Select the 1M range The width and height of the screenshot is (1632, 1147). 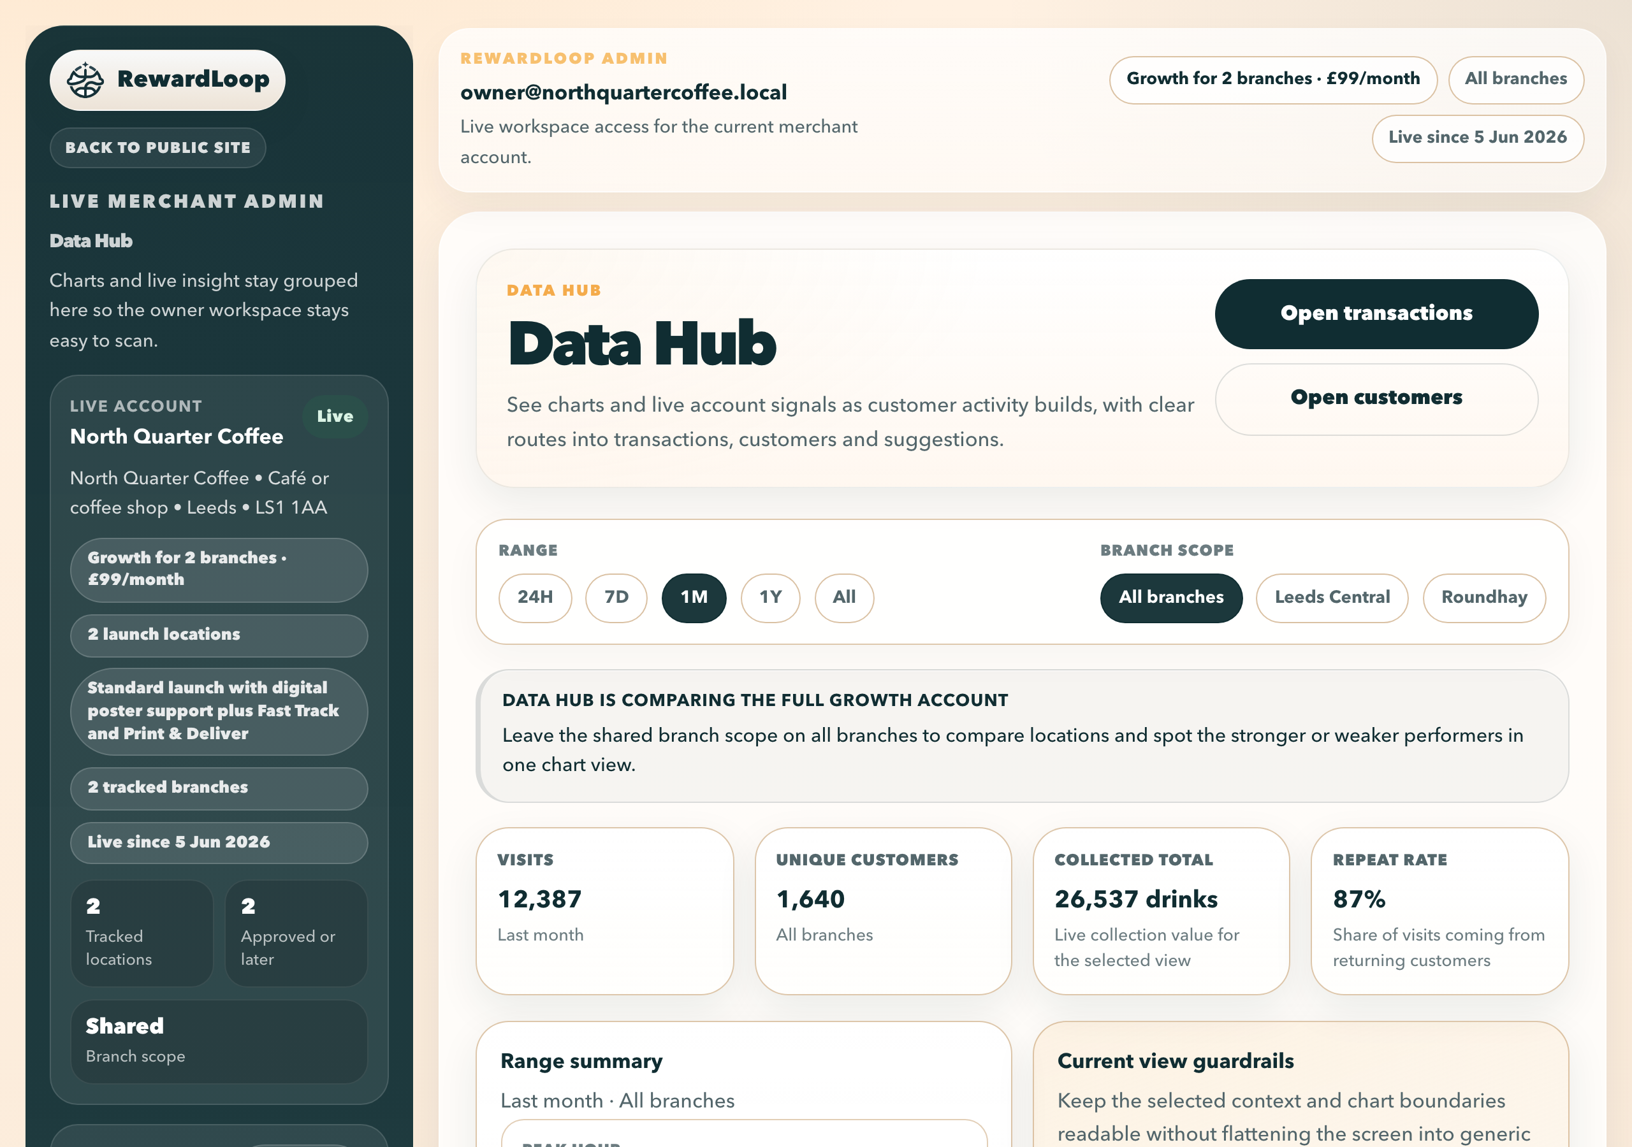tap(694, 598)
